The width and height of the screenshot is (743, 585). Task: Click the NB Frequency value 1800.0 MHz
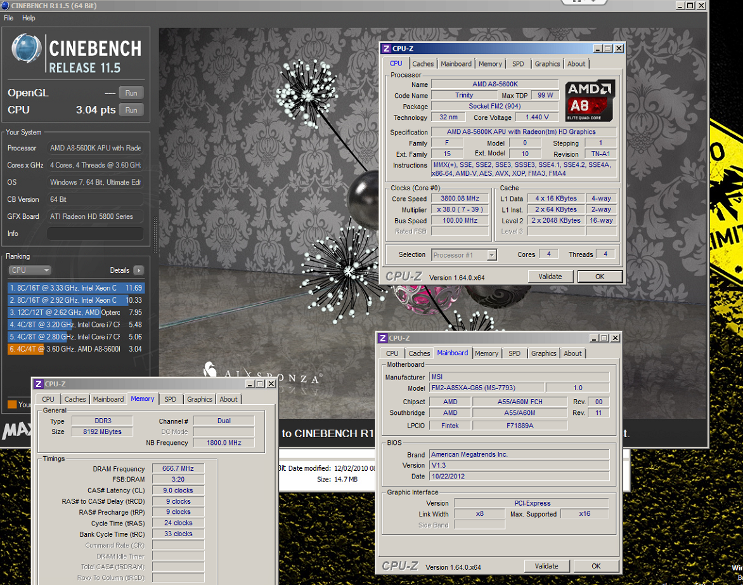[x=224, y=443]
